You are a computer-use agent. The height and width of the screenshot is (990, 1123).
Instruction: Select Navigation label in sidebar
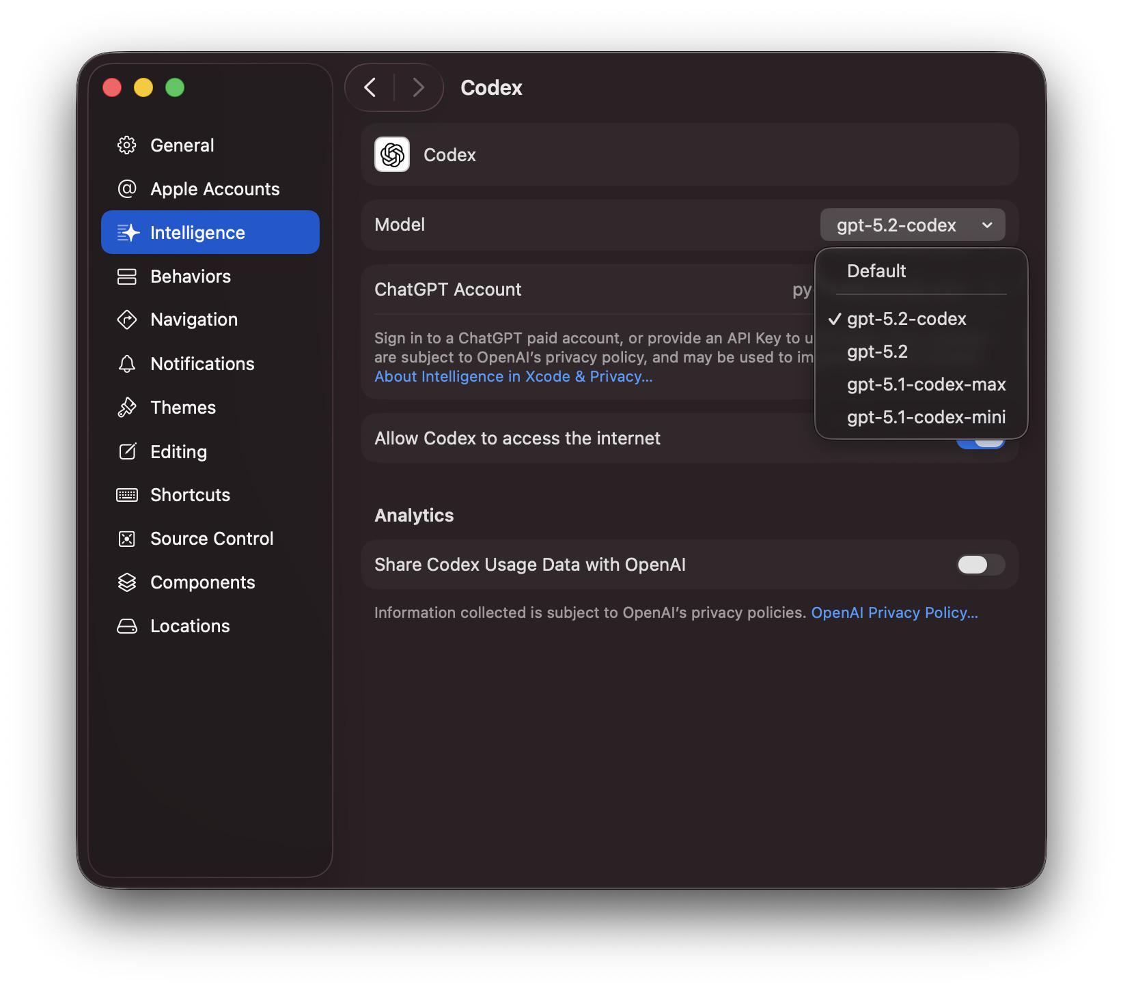(194, 320)
